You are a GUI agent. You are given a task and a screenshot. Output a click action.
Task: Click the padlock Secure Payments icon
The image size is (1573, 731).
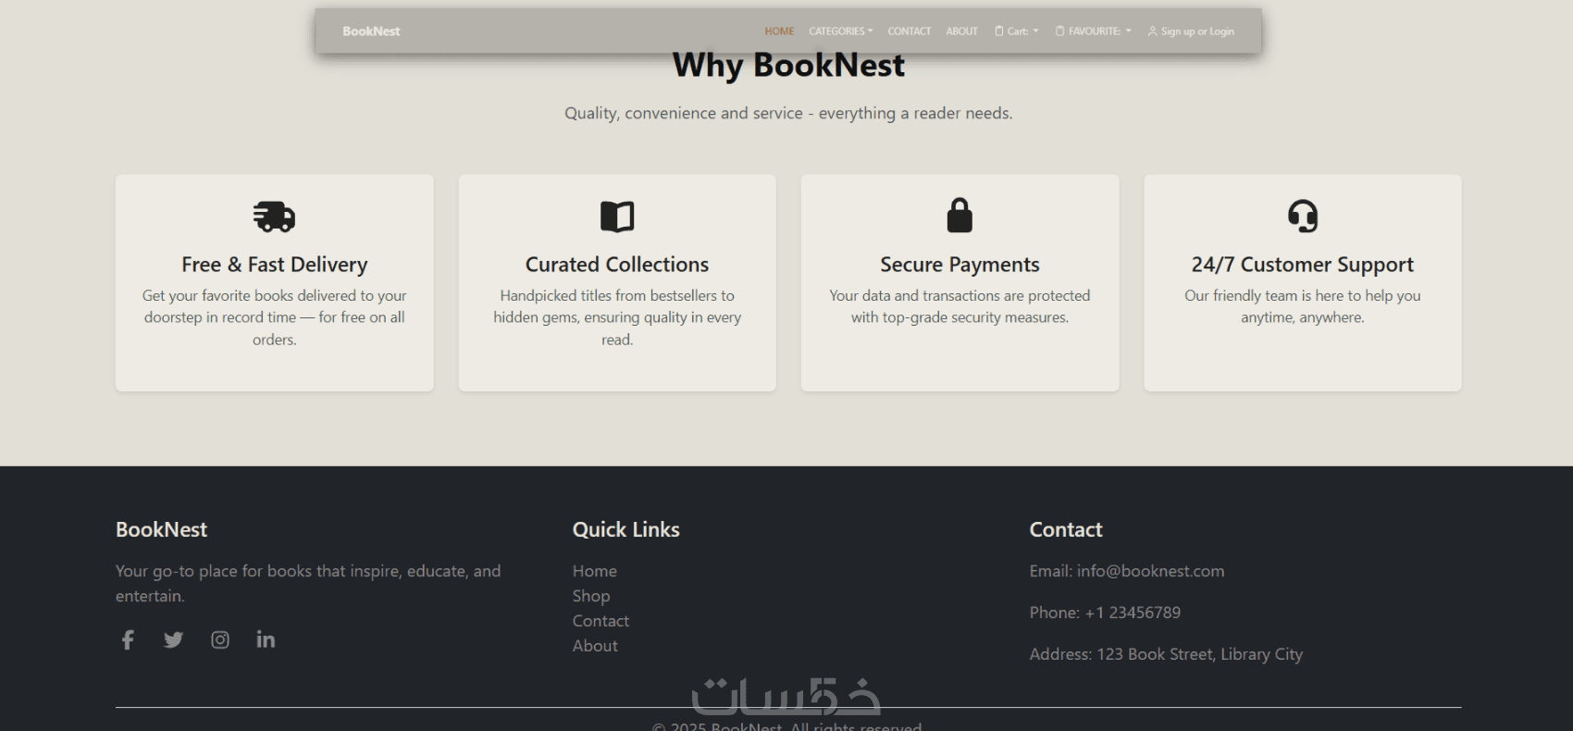click(x=960, y=216)
